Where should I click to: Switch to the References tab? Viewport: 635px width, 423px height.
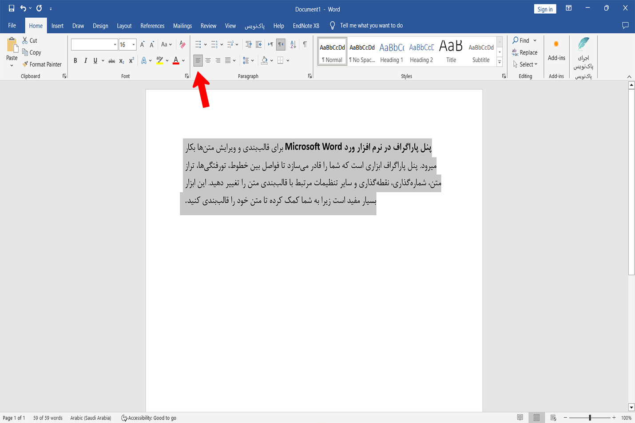152,26
